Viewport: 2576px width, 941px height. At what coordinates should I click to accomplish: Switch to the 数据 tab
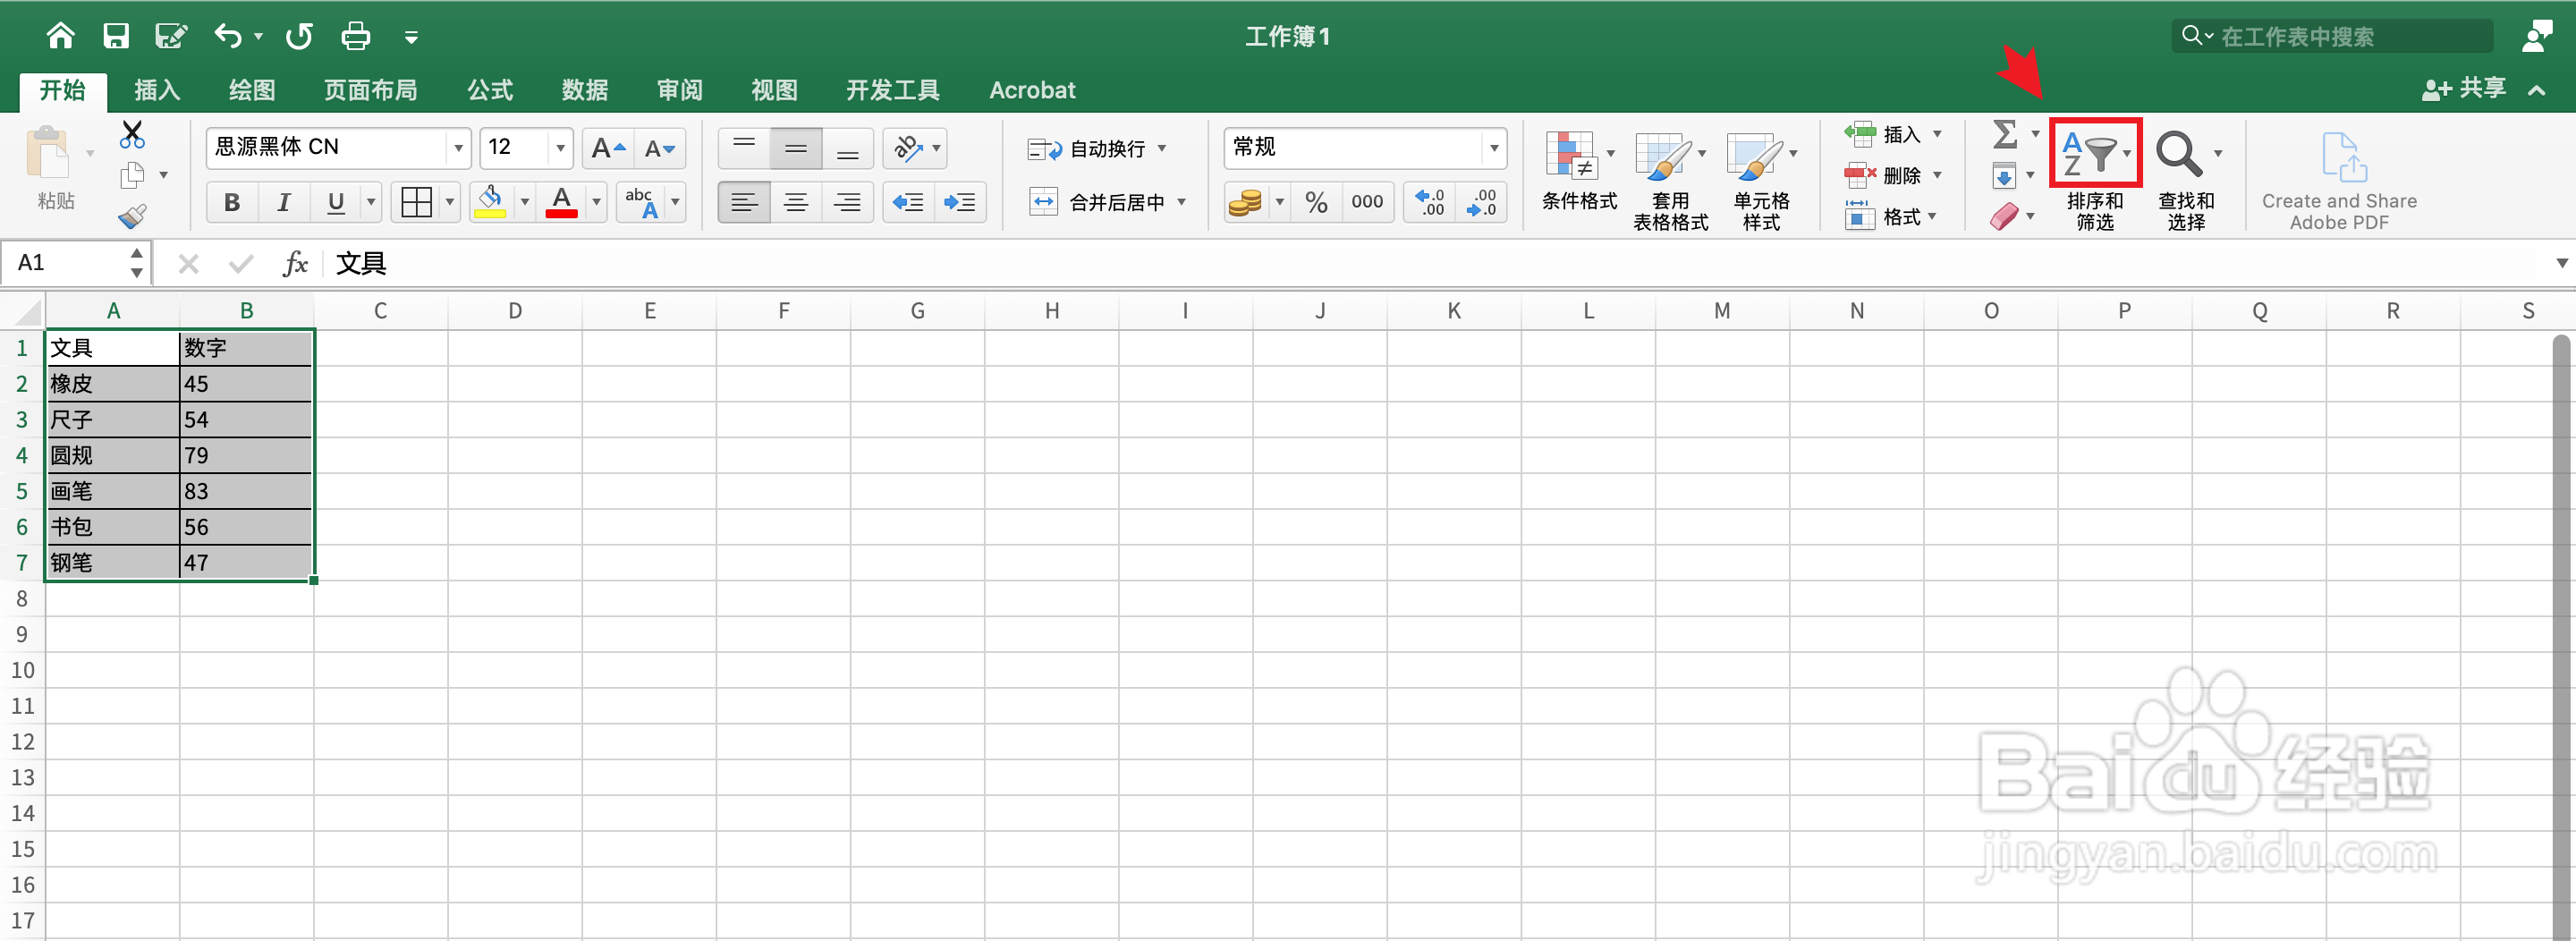[585, 90]
